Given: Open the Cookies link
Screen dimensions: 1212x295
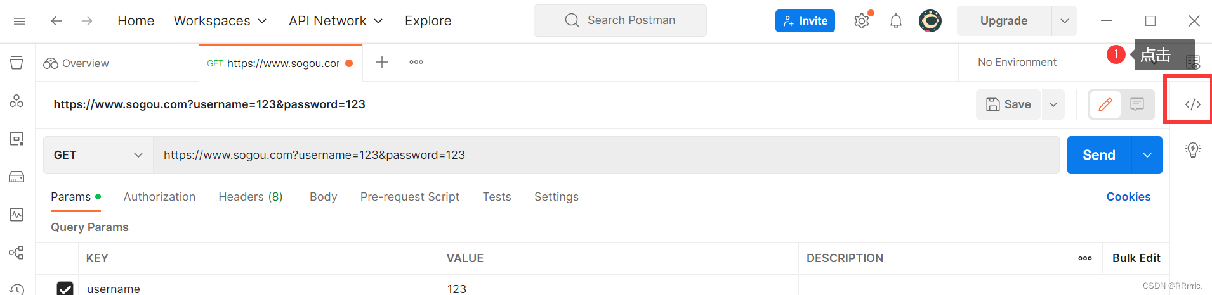Looking at the screenshot, I should coord(1128,197).
